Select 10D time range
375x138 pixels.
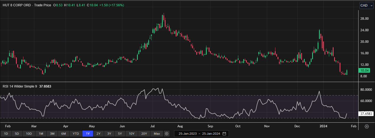pos(29,134)
